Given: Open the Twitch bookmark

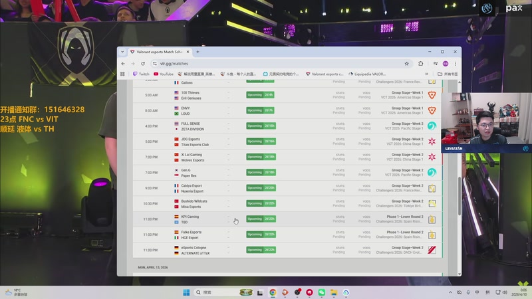Looking at the screenshot, I should coord(141,74).
